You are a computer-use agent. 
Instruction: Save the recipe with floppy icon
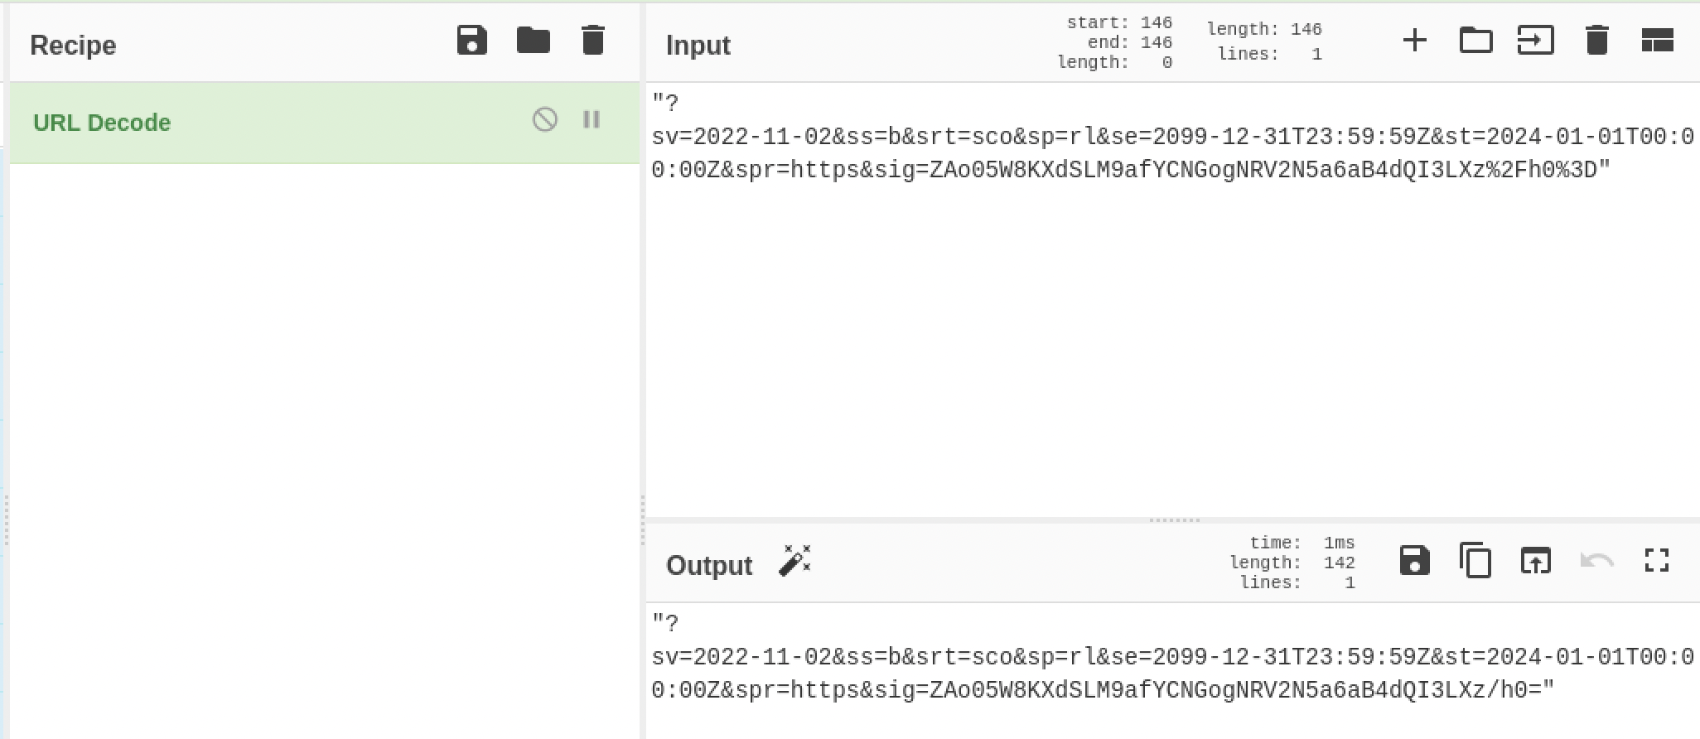coord(472,41)
